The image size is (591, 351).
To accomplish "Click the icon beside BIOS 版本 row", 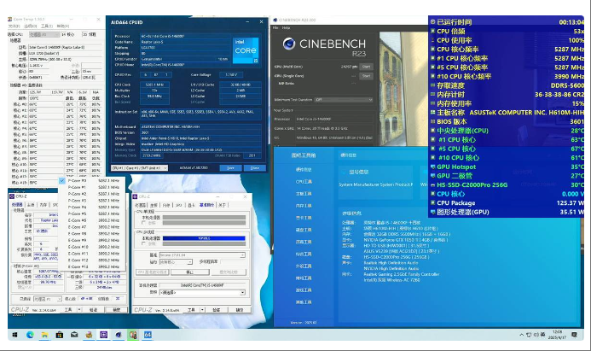I will point(432,121).
